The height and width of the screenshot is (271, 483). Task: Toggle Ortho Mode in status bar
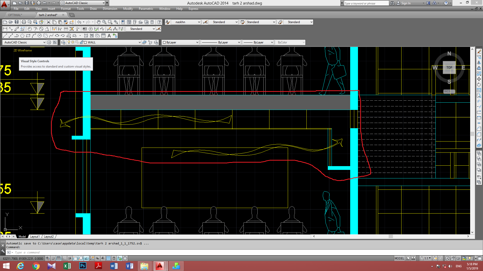pyautogui.click(x=64, y=258)
